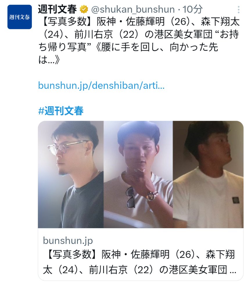The height and width of the screenshot is (283, 251).
Task: Open the 週刊文春 display name
Action: pos(58,9)
